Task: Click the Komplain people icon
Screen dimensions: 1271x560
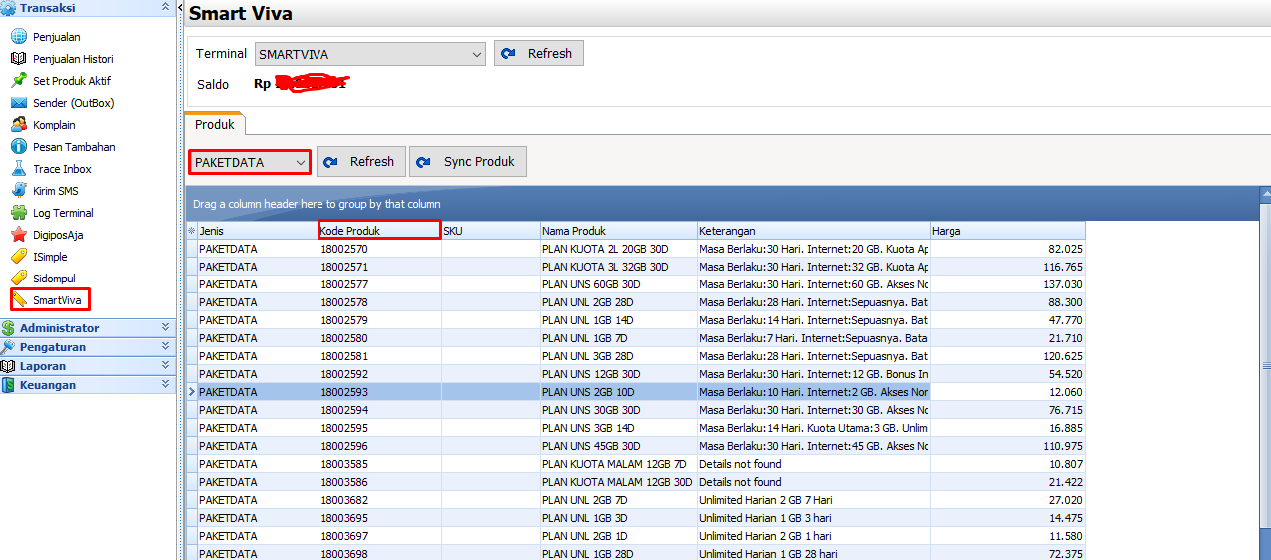Action: (x=18, y=125)
